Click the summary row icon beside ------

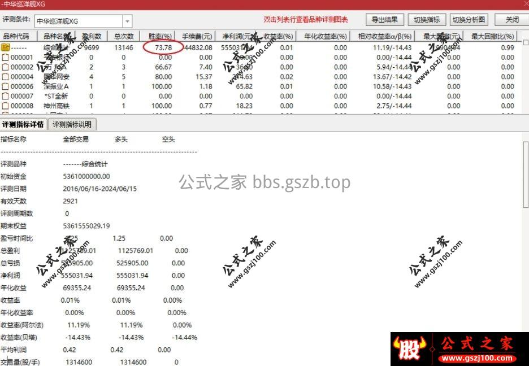(x=6, y=47)
